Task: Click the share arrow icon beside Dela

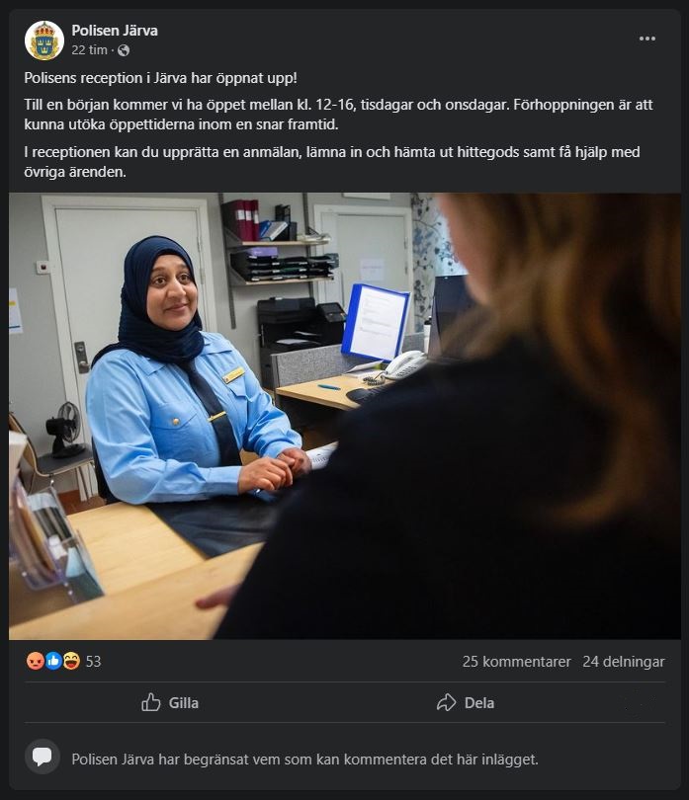Action: (x=446, y=702)
